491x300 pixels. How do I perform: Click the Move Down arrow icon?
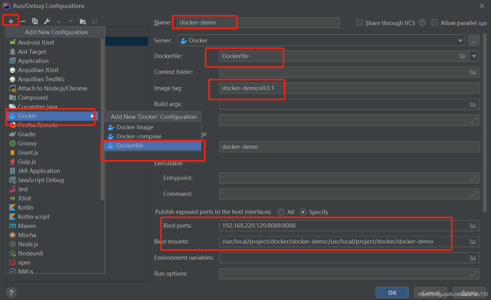coord(71,21)
